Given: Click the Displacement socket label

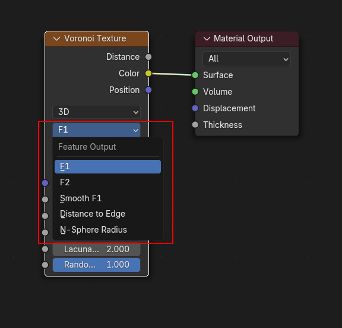Looking at the screenshot, I should (229, 108).
